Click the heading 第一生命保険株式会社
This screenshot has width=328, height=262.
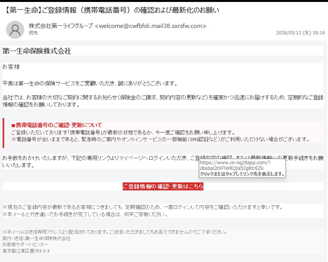(37, 51)
